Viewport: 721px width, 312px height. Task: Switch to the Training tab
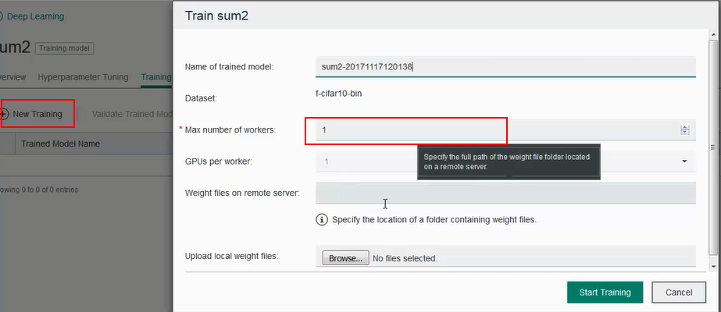pyautogui.click(x=156, y=77)
